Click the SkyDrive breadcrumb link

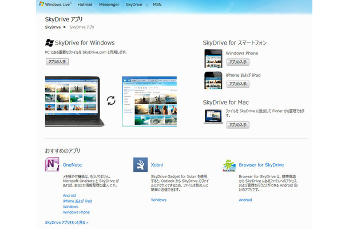click(53, 27)
